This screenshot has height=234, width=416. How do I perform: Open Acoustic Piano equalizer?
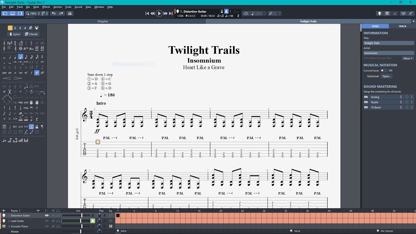pyautogui.click(x=110, y=226)
